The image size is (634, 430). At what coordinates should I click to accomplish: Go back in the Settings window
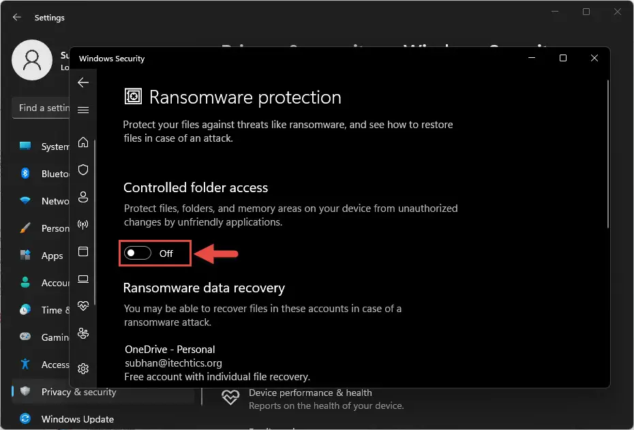(16, 17)
